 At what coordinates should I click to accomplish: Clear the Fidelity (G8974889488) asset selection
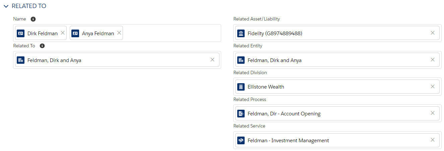point(433,33)
